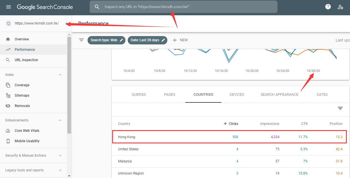Click the Google Search Console logo
350x178 pixels.
(45, 7)
